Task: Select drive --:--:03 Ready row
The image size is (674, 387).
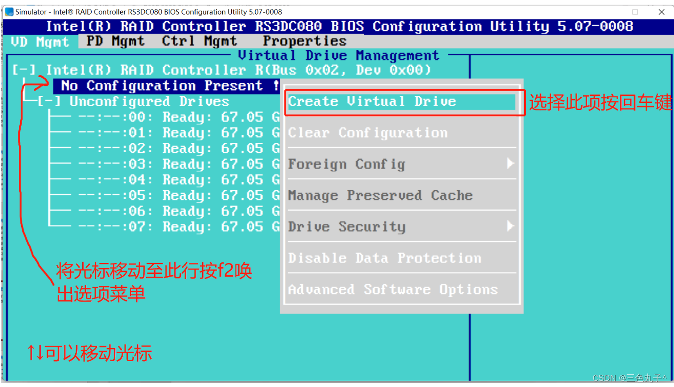Action: (x=179, y=164)
